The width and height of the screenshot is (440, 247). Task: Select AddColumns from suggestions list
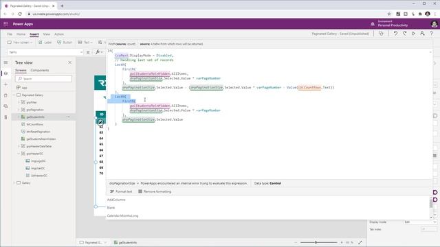[116, 200]
